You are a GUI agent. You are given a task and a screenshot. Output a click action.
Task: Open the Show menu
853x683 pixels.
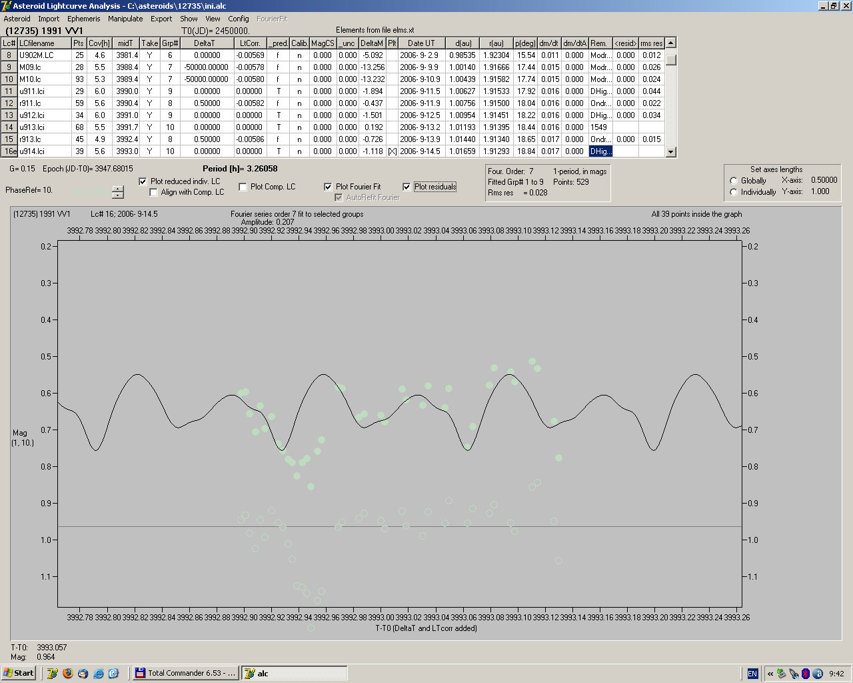pyautogui.click(x=189, y=19)
